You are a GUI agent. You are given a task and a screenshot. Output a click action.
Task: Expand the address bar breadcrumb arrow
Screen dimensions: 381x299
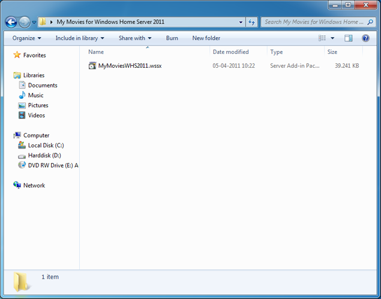tap(51, 22)
